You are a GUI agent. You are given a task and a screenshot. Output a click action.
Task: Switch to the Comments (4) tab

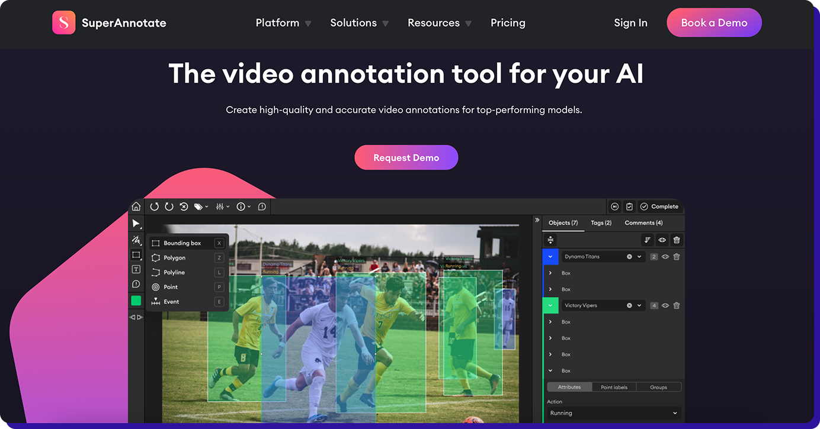click(x=643, y=222)
